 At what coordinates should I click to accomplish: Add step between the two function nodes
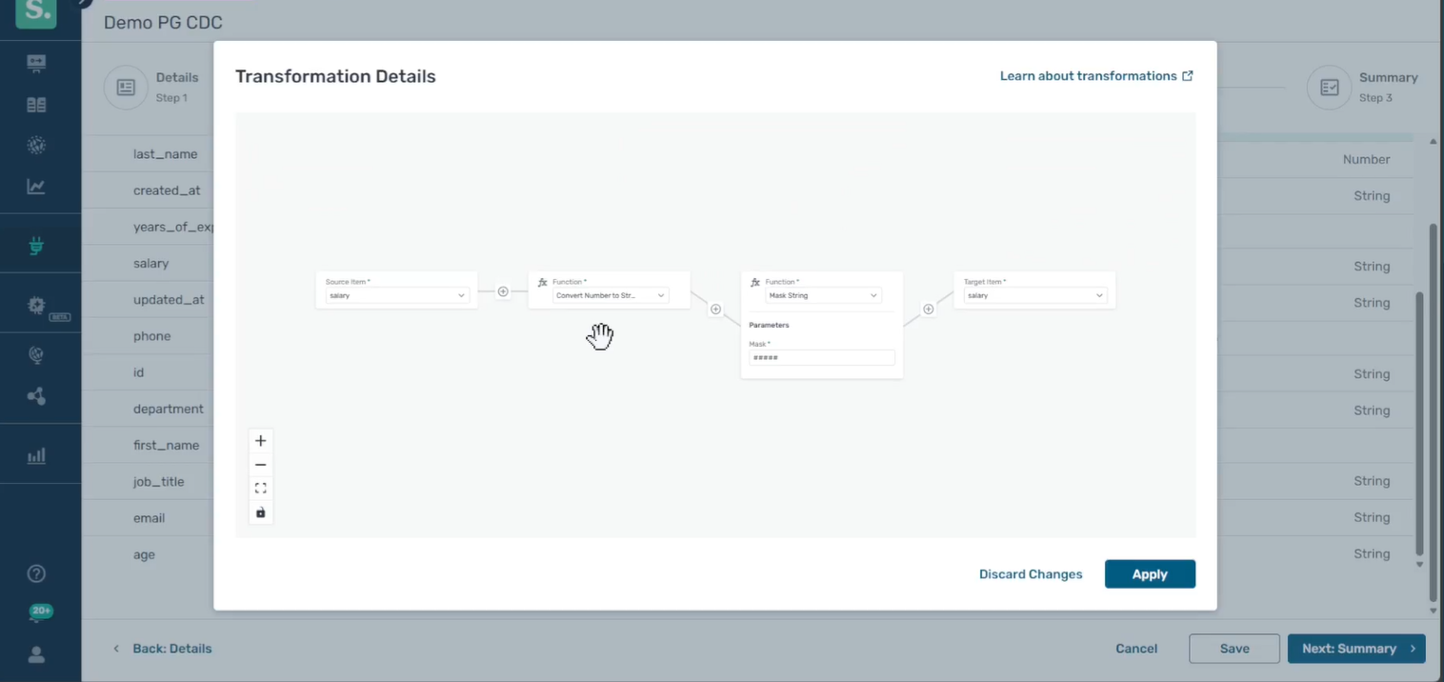coord(715,309)
